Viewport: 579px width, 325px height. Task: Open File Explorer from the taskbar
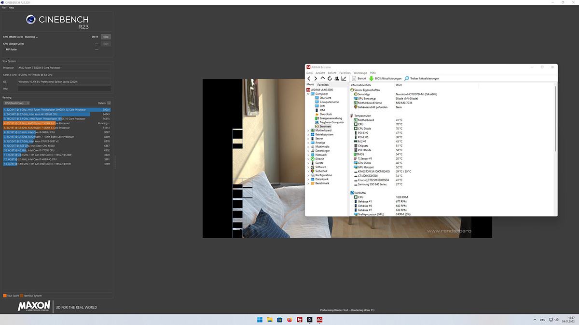(x=270, y=319)
